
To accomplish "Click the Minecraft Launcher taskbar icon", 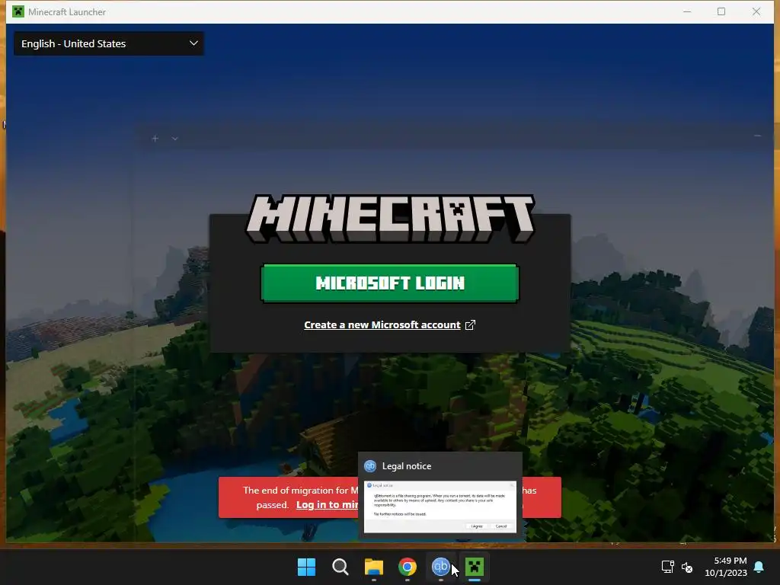I will [x=475, y=567].
